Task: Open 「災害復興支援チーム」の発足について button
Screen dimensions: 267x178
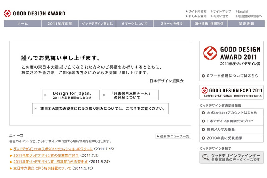Action: 129,95
